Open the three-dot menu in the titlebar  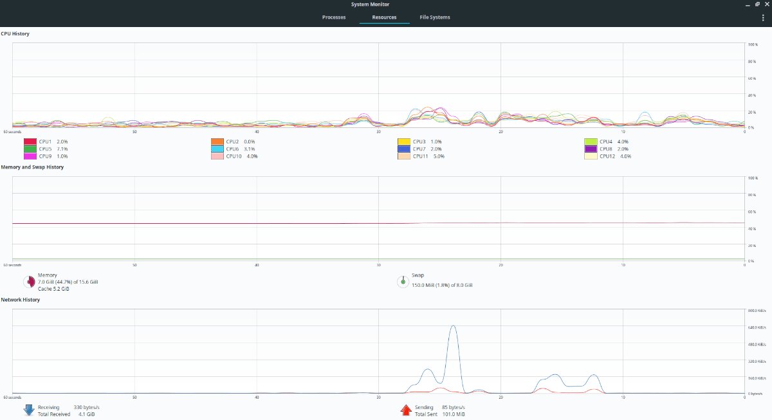point(763,17)
